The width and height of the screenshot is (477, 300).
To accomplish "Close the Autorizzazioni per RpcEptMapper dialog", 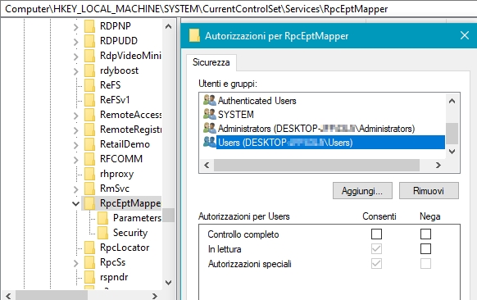I will click(465, 35).
